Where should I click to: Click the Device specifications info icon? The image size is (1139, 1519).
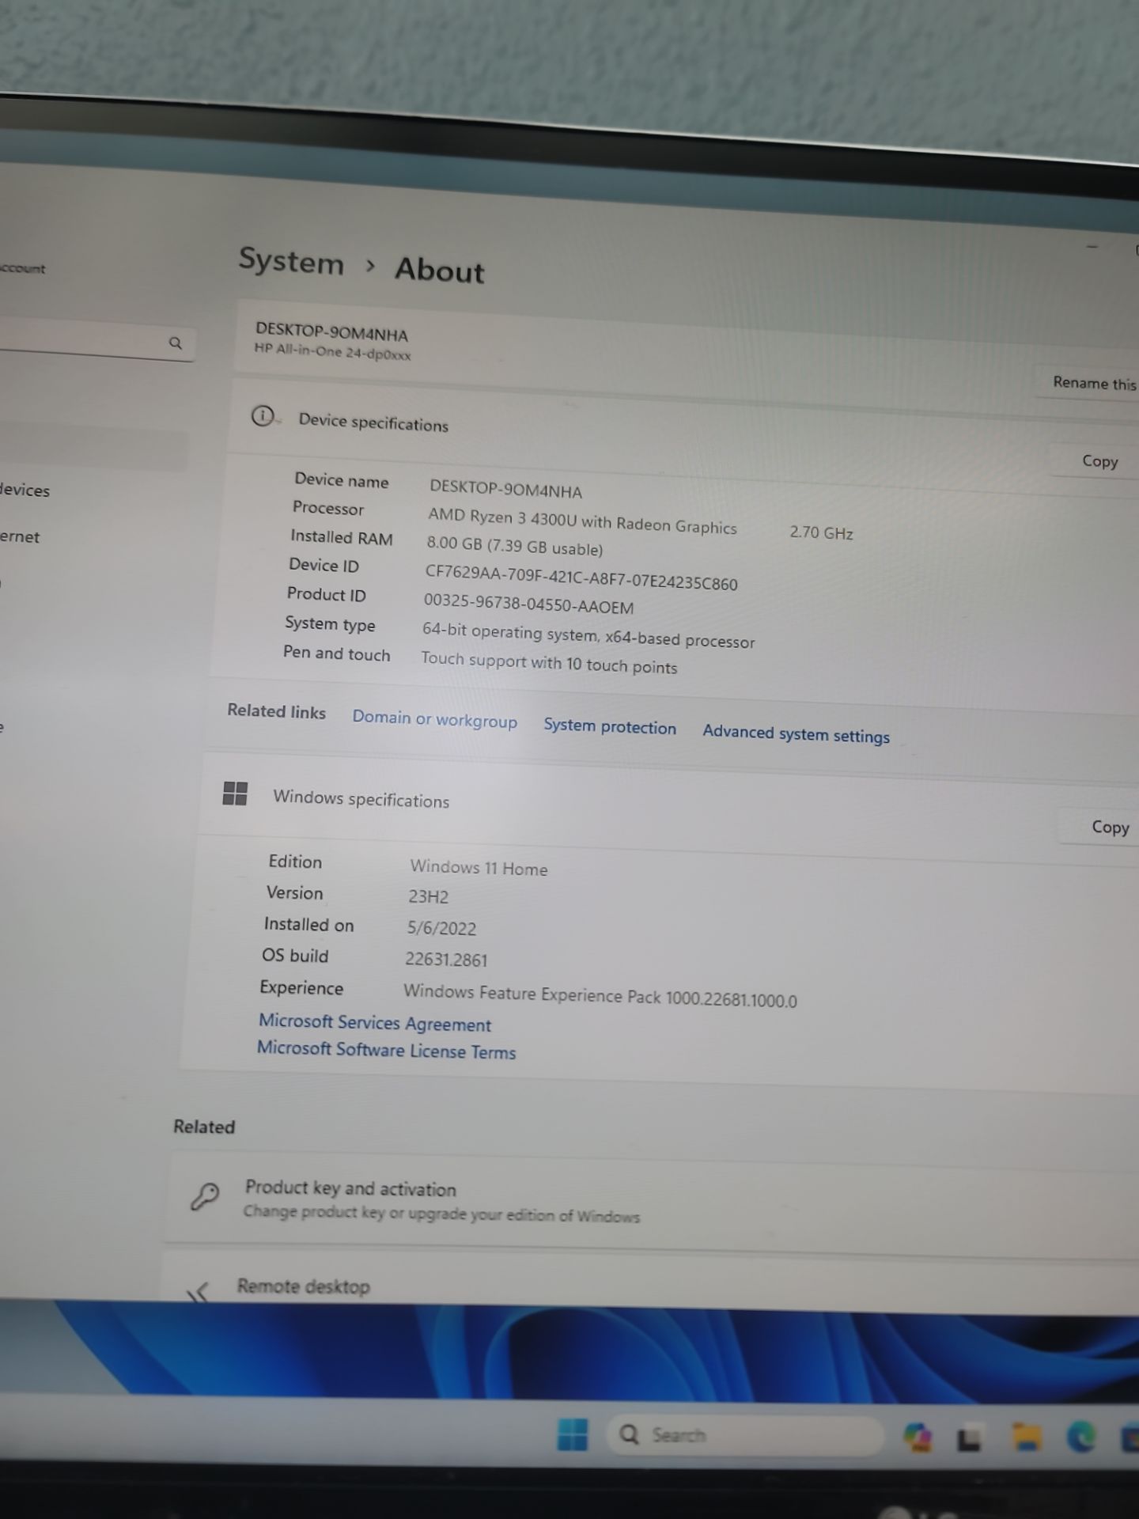click(262, 415)
